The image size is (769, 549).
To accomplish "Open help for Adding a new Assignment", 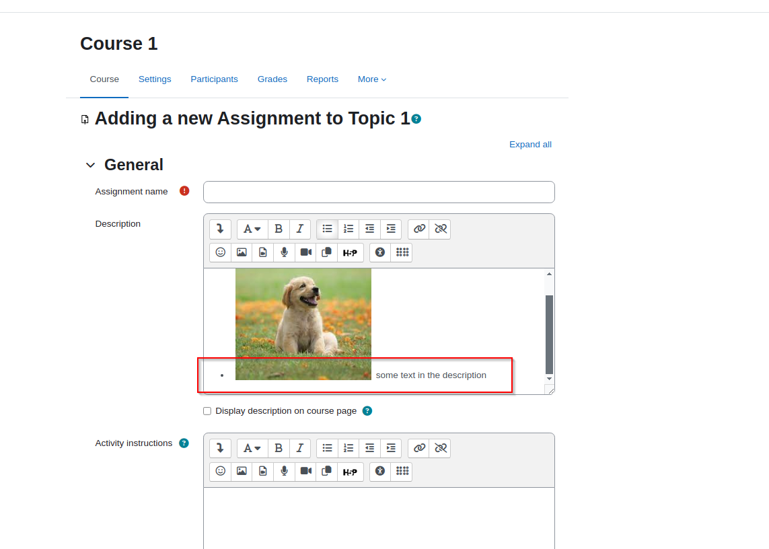I will click(416, 119).
